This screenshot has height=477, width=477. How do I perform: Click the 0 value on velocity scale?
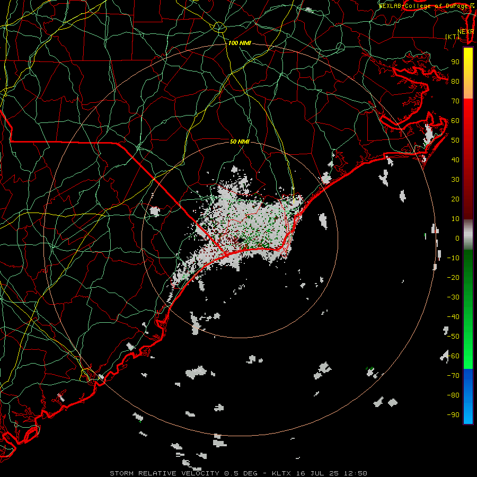457,238
